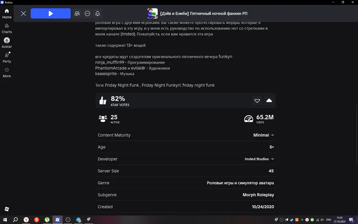The image size is (358, 224).
Task: Click the game title in header
Action: tap(204, 14)
